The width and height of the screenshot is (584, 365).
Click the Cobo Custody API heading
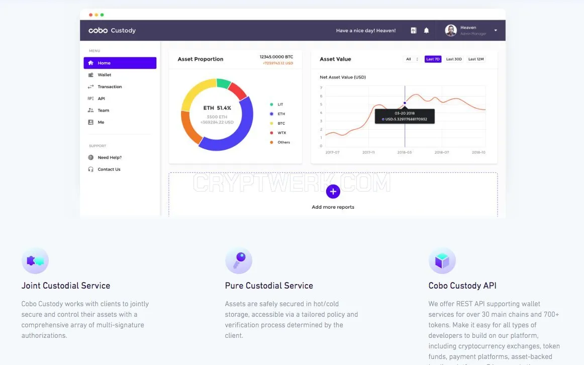[462, 286]
